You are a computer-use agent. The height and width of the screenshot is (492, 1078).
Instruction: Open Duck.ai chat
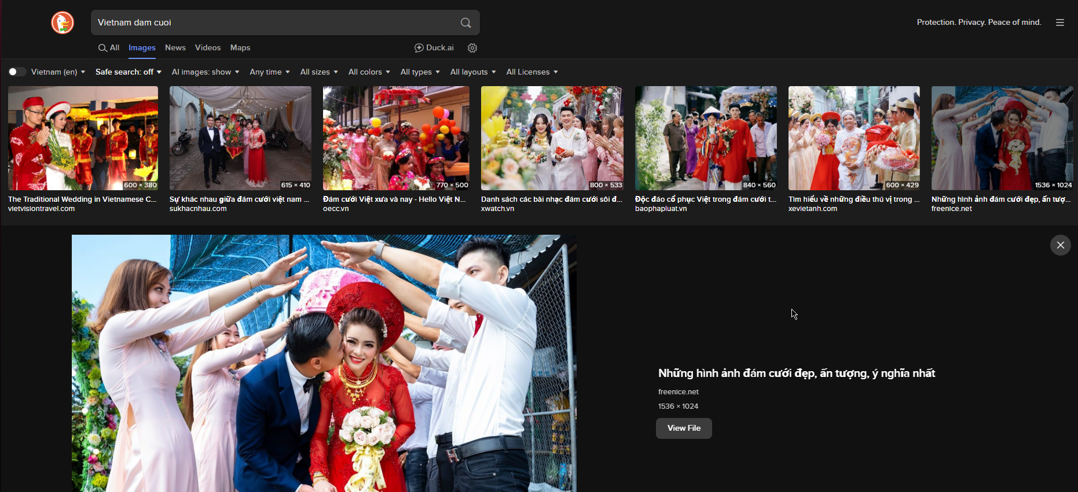(x=434, y=48)
